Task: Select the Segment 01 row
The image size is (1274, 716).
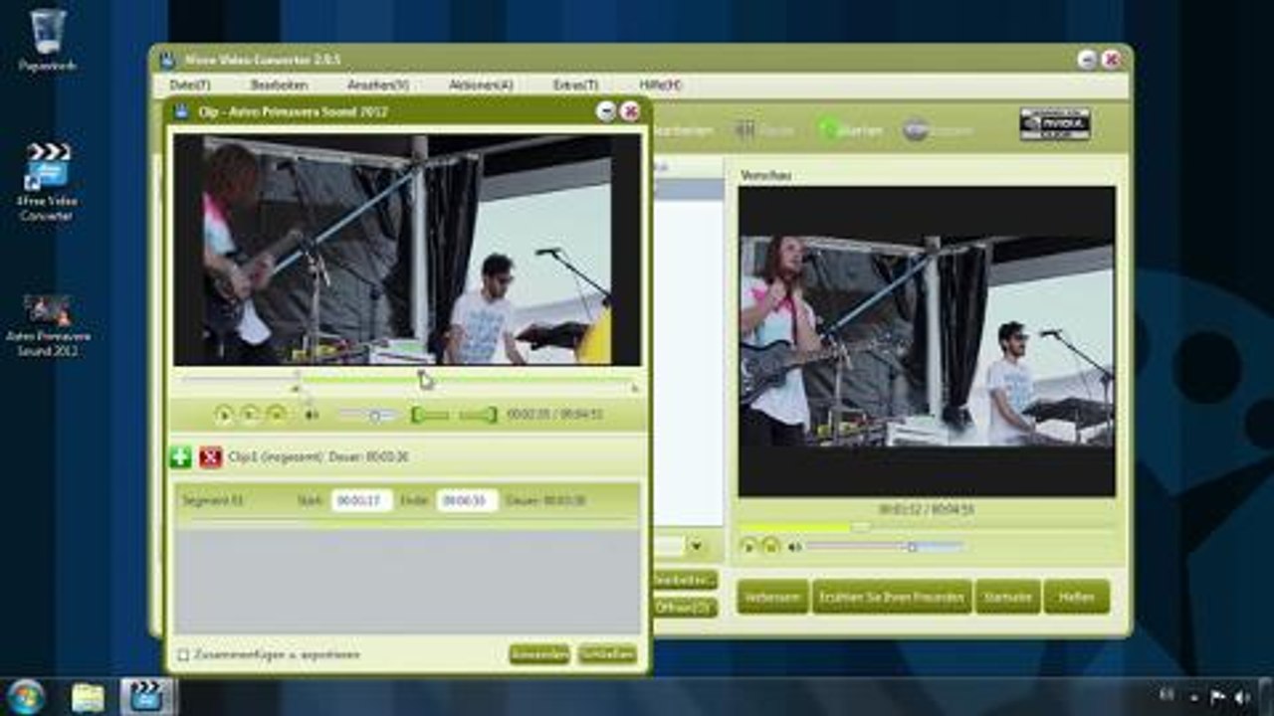Action: pos(407,501)
